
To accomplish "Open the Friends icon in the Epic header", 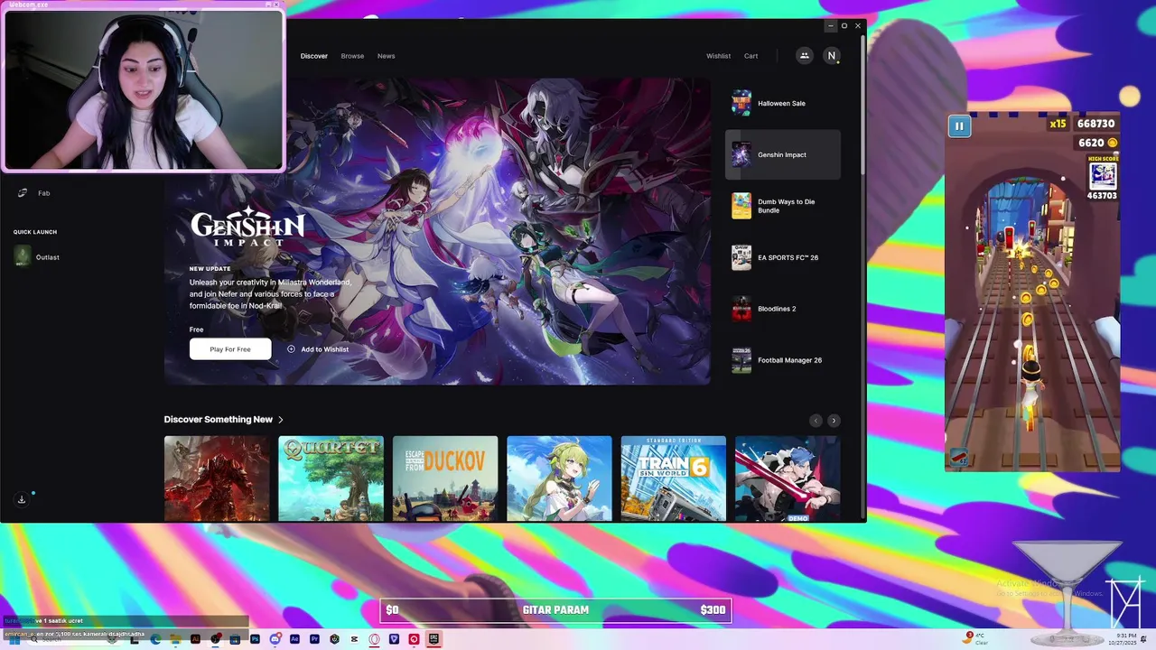I will pyautogui.click(x=804, y=56).
